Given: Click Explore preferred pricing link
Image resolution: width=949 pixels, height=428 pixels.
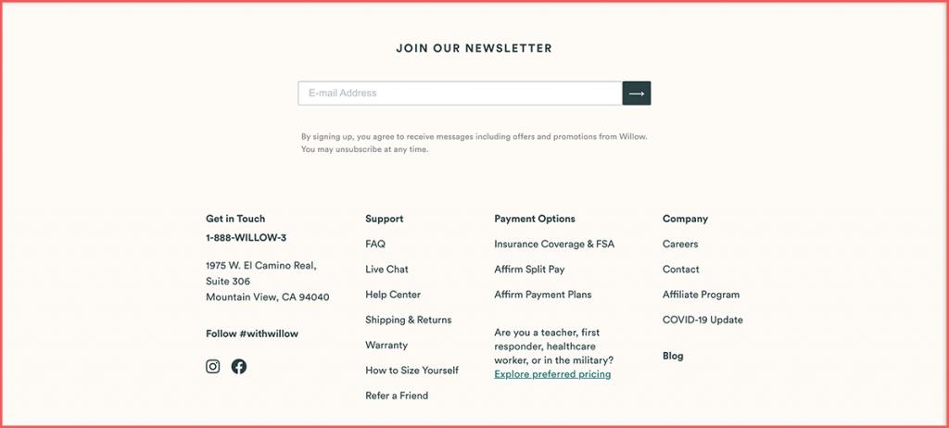Looking at the screenshot, I should [552, 374].
